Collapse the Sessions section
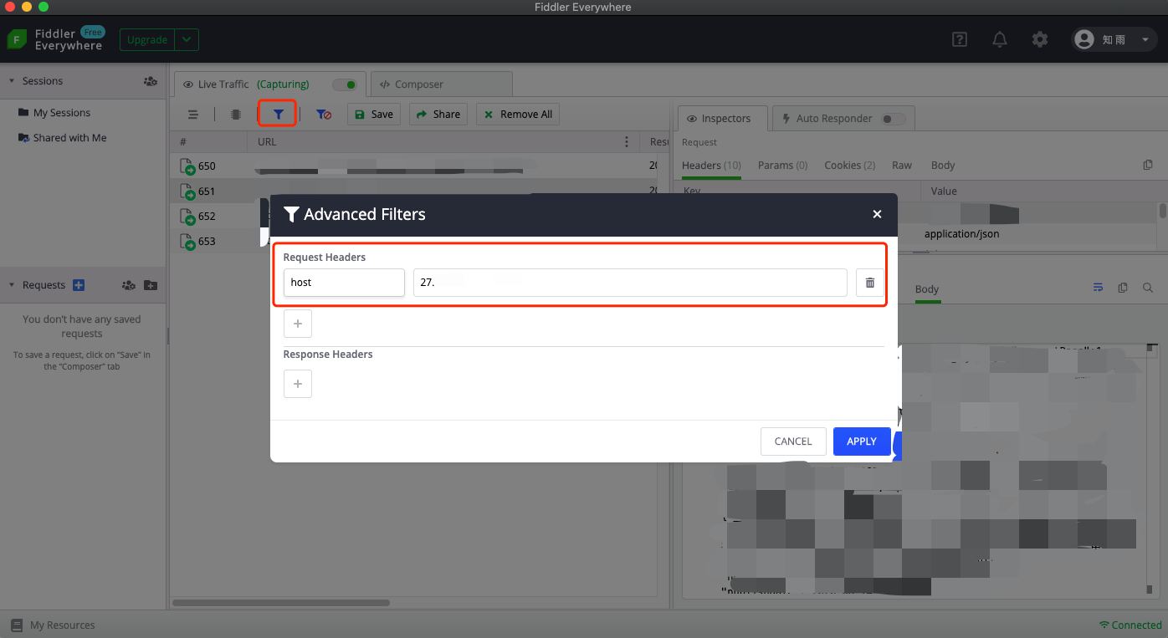This screenshot has width=1168, height=638. coord(12,81)
